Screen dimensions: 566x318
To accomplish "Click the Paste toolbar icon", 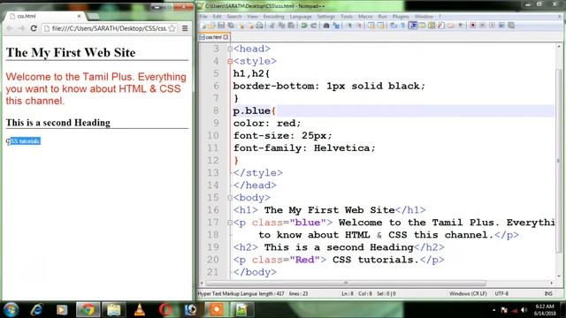I will tap(291, 26).
